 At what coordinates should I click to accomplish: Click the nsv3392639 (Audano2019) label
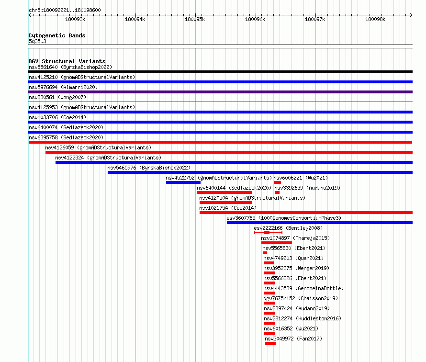click(307, 188)
